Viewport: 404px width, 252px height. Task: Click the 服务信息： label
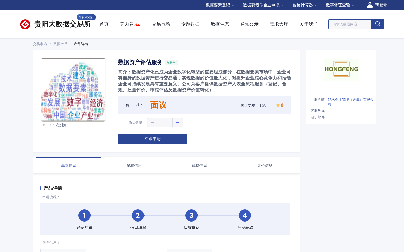51,243
